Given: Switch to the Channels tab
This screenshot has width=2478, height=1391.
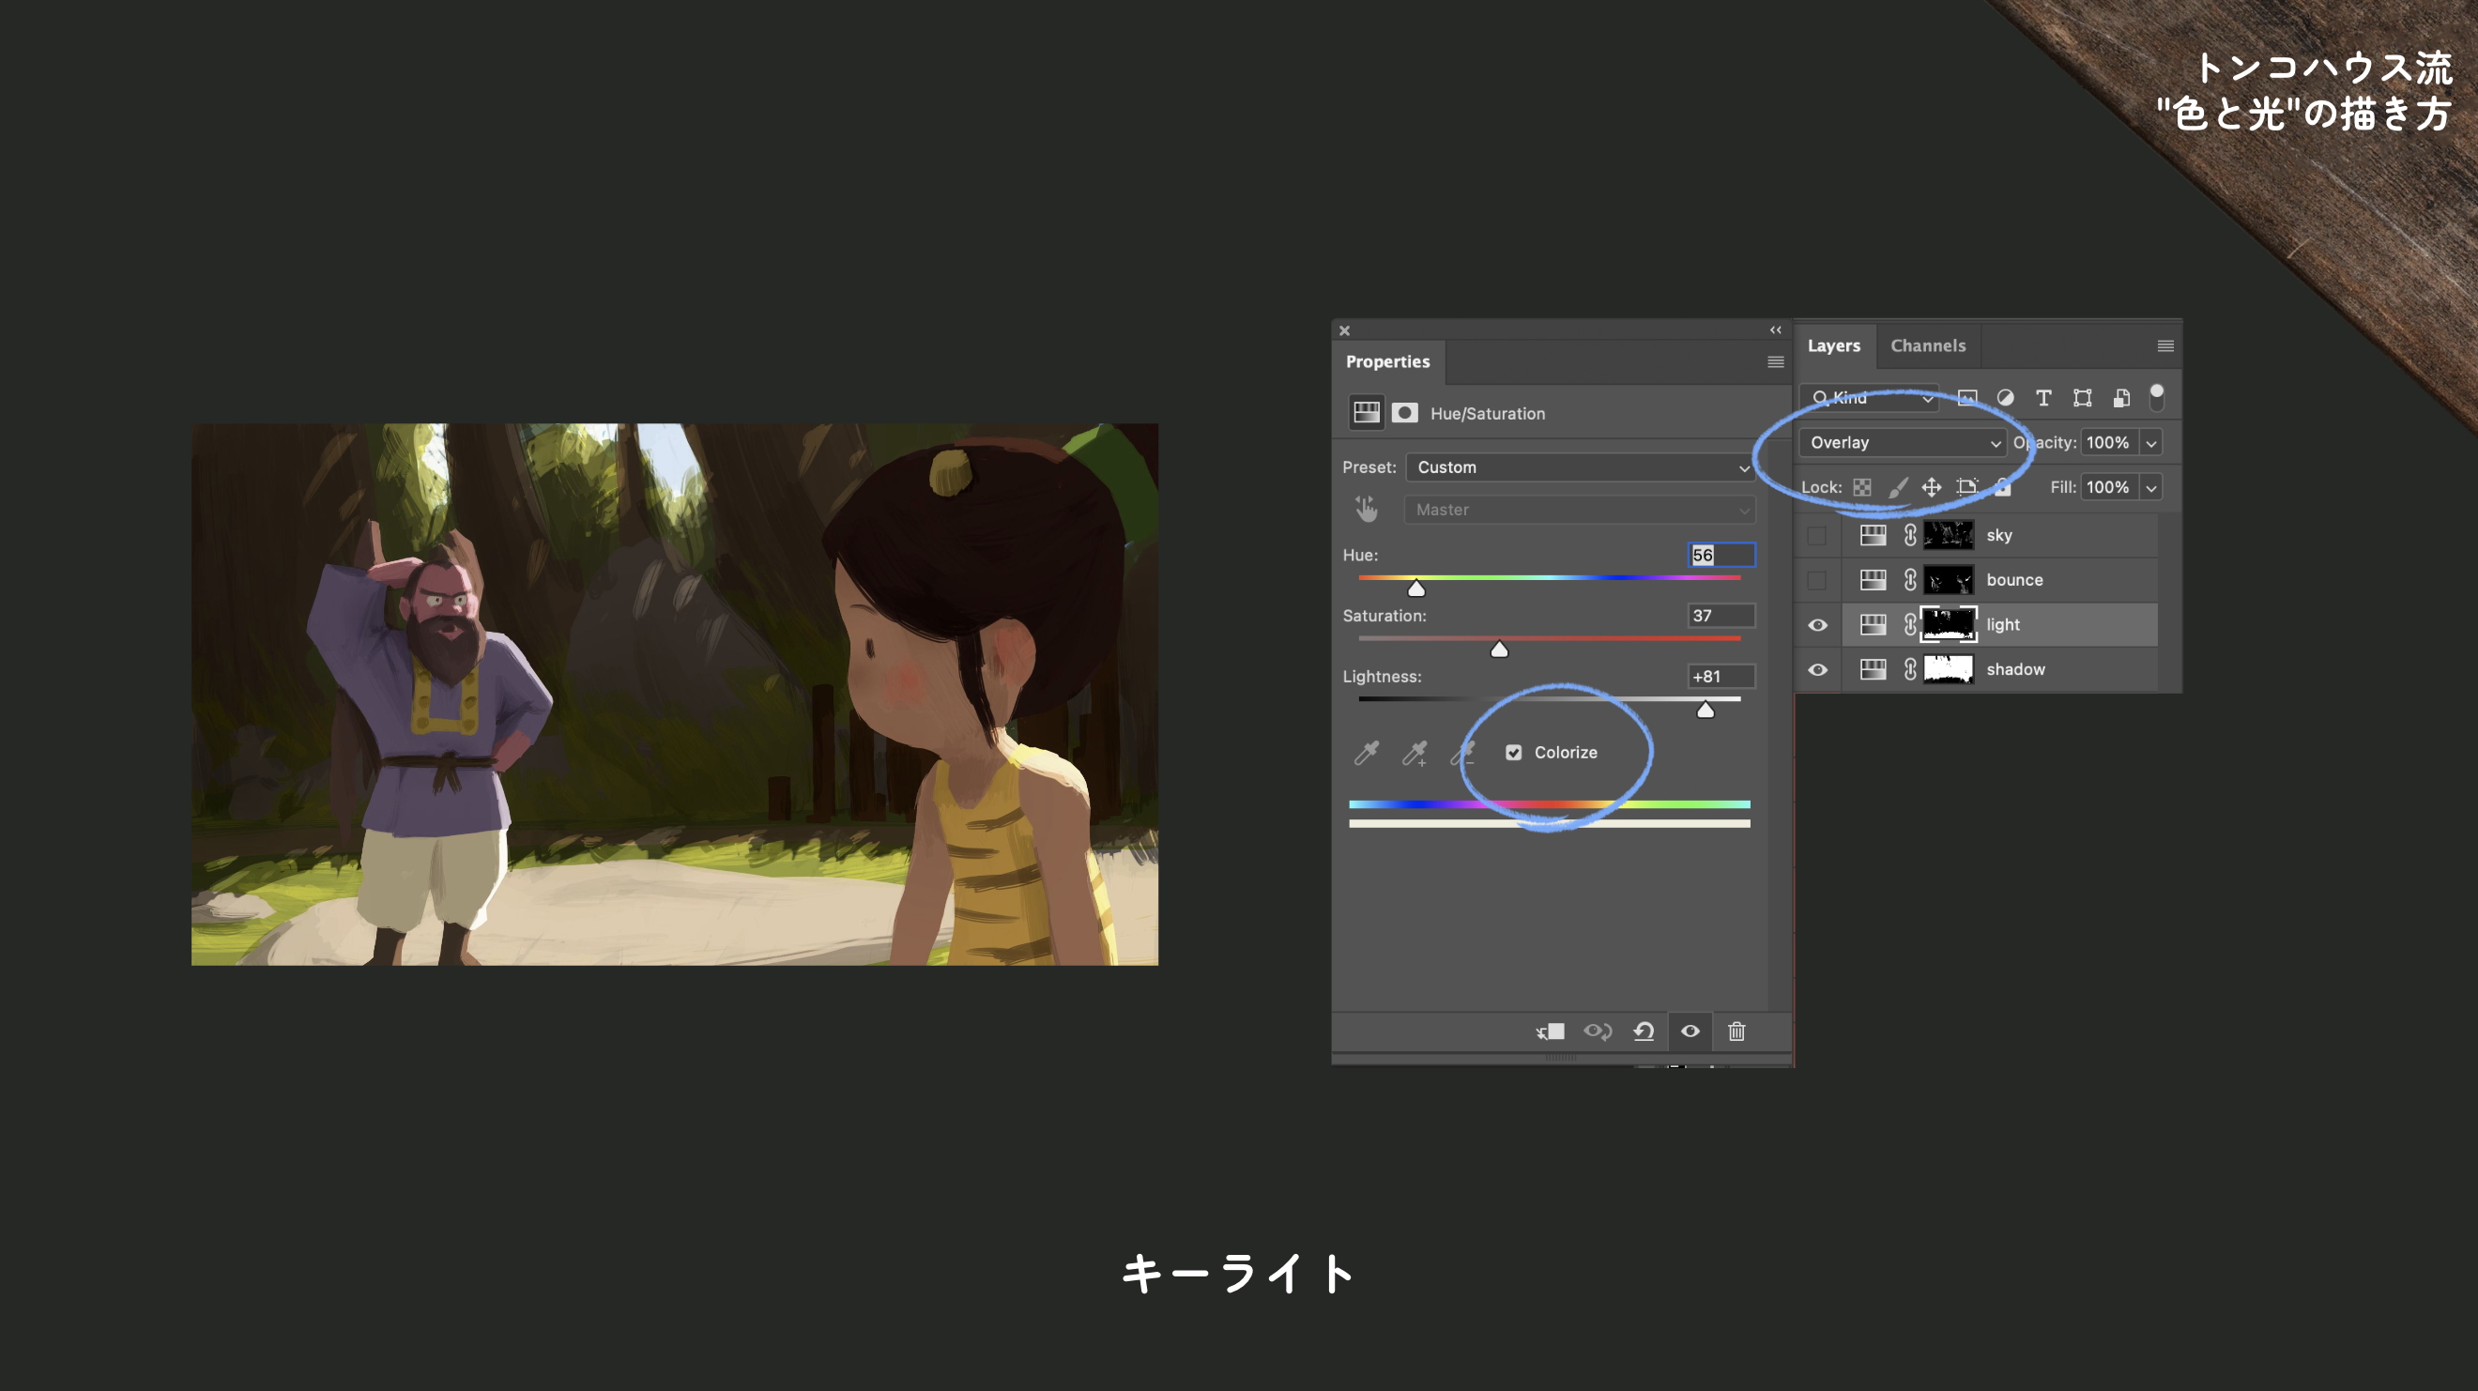Looking at the screenshot, I should click(x=1928, y=345).
